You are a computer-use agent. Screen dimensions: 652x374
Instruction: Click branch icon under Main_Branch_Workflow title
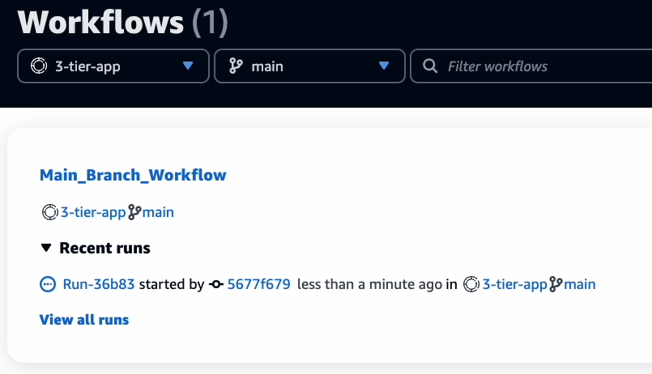click(134, 212)
